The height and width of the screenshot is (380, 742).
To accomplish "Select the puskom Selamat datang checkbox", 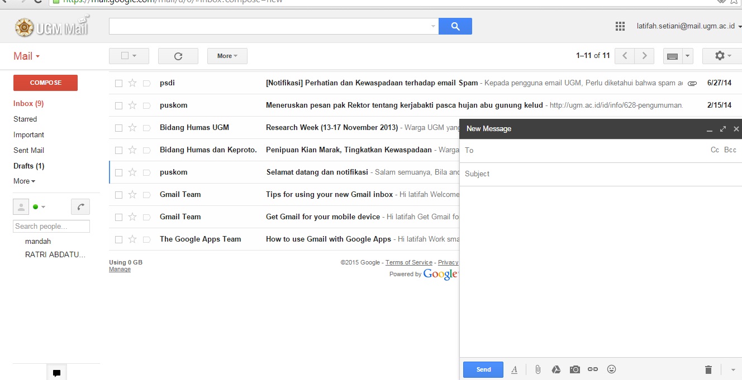I will (x=118, y=172).
